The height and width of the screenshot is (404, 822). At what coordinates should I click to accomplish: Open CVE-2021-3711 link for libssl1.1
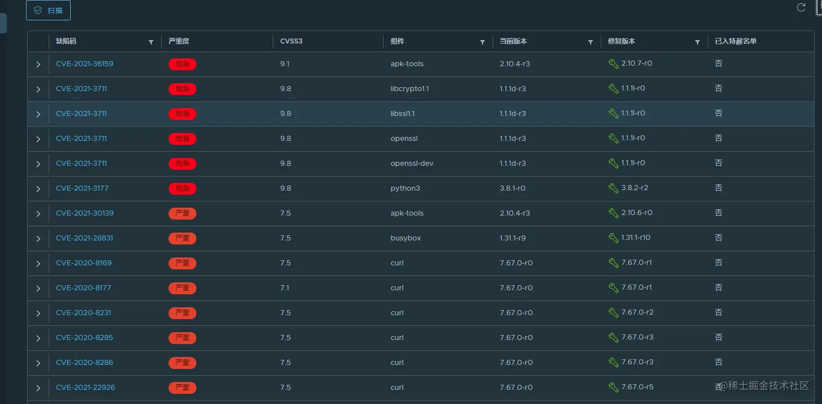[x=81, y=114]
